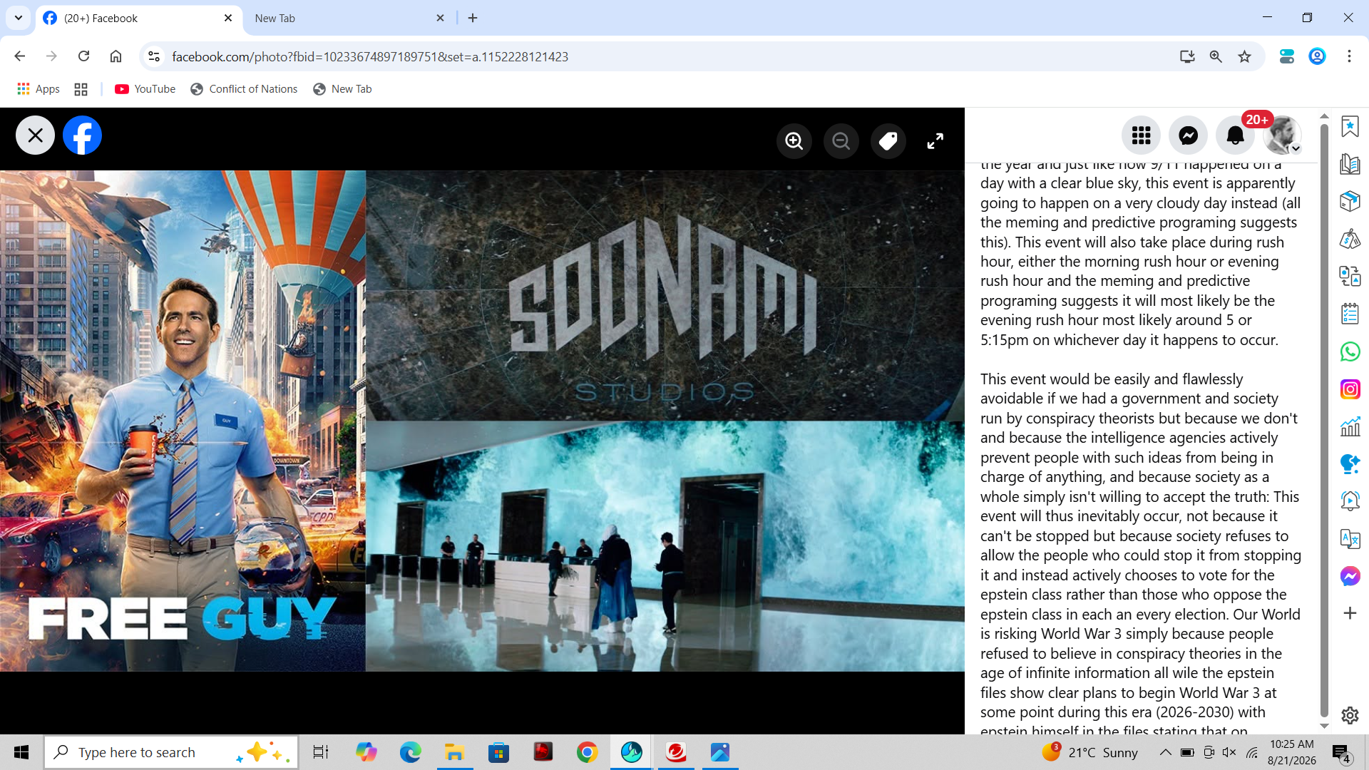Click the Facebook logo home icon

tap(82, 135)
